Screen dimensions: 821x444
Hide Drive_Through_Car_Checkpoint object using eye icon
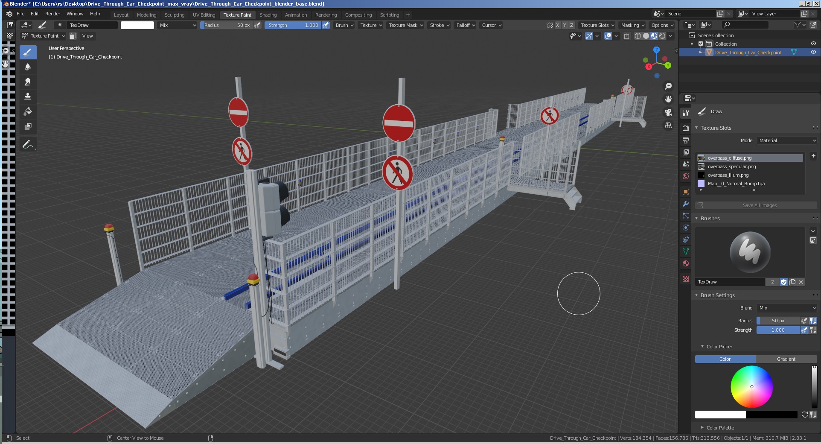click(x=813, y=52)
